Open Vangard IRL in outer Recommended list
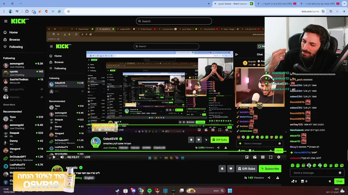The height and width of the screenshot is (195, 348). 23,150
